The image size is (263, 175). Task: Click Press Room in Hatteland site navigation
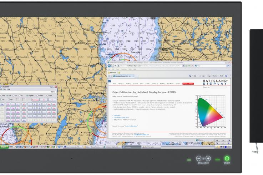click(x=170, y=84)
